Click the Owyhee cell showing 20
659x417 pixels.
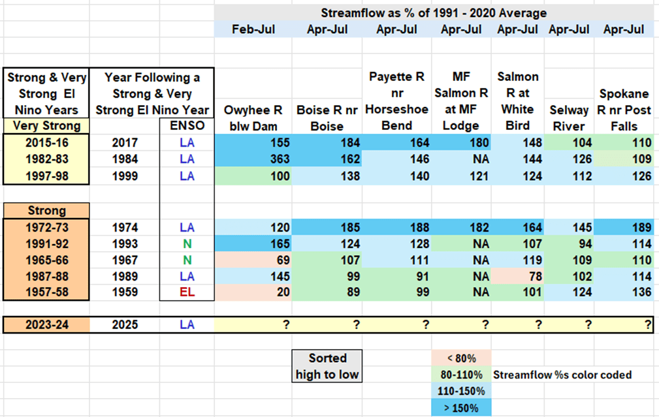coord(253,292)
